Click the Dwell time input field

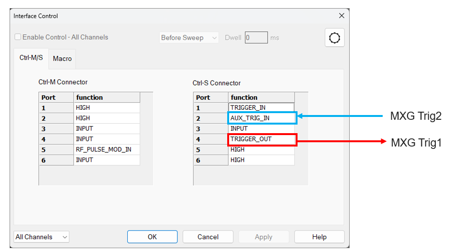click(x=256, y=38)
